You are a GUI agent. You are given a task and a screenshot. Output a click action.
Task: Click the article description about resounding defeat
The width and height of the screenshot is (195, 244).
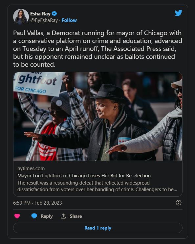pyautogui.click(x=97, y=186)
